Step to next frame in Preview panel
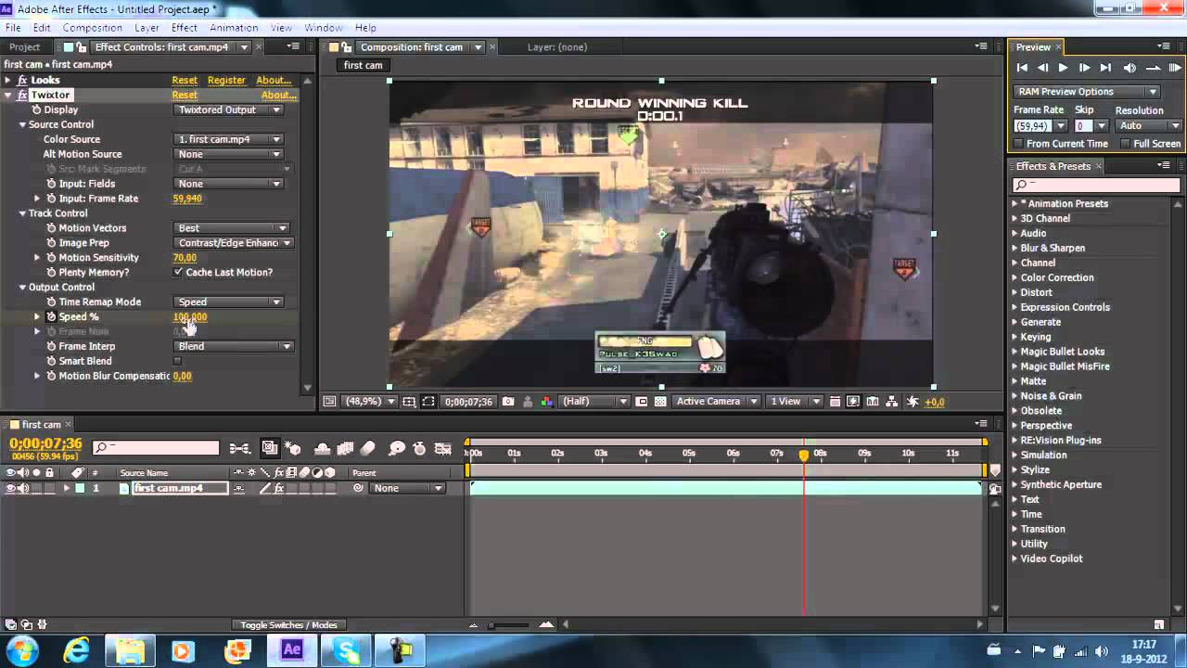This screenshot has width=1187, height=668. [1084, 68]
